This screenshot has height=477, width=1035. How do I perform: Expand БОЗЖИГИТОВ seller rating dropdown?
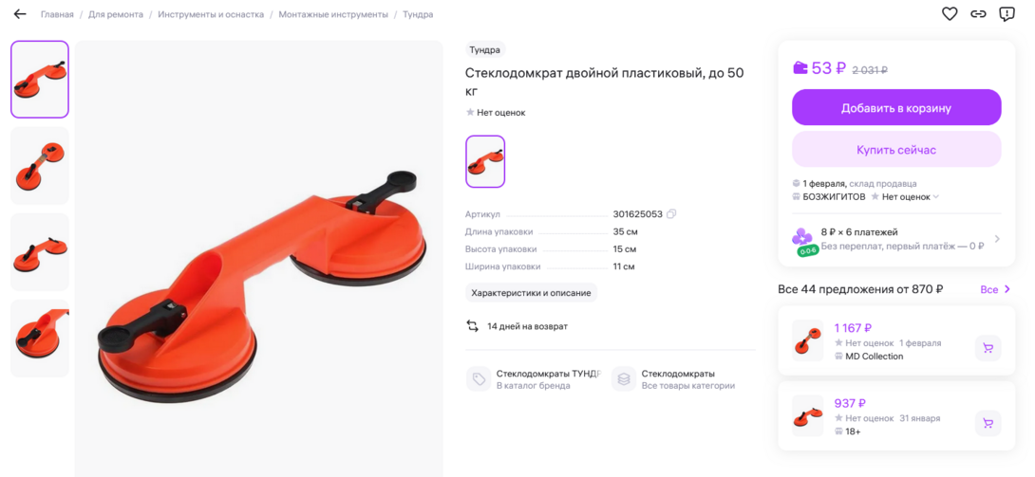936,197
